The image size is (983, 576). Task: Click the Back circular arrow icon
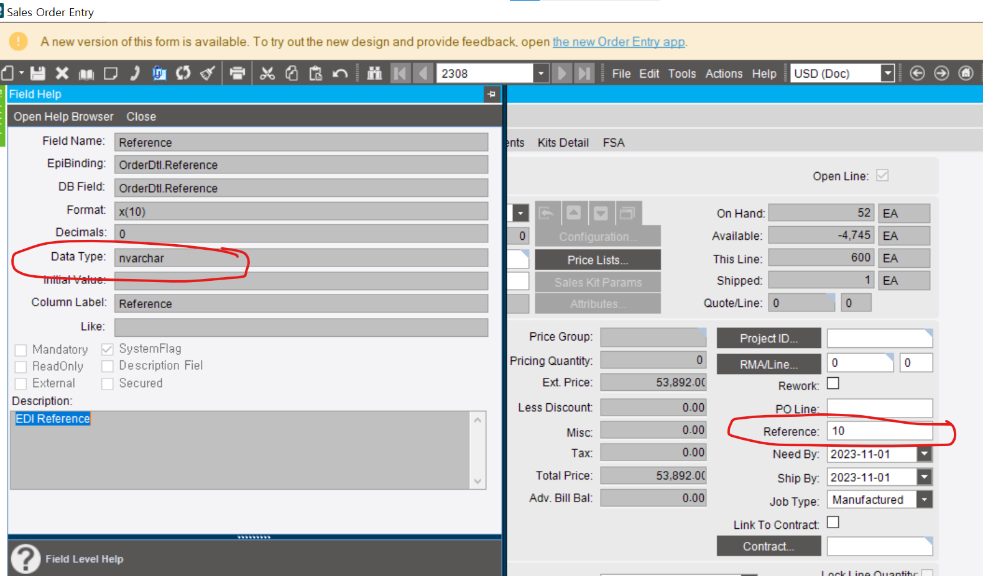click(917, 73)
